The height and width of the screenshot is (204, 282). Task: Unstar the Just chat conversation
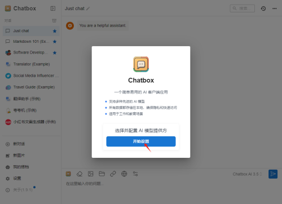tap(55, 31)
